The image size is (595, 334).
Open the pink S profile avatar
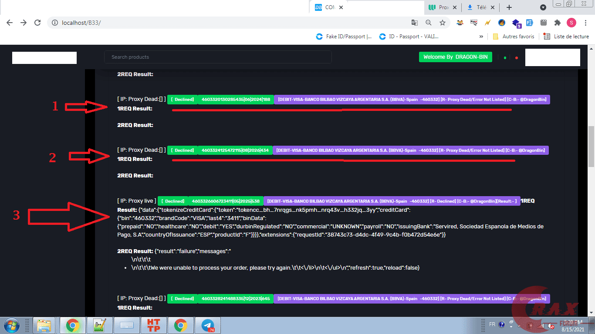point(571,23)
